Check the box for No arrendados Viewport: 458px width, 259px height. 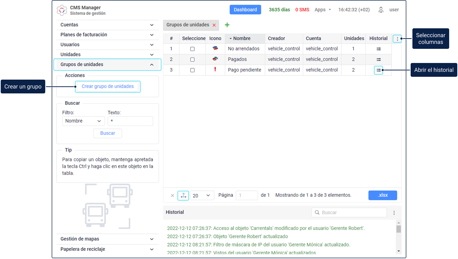[192, 49]
